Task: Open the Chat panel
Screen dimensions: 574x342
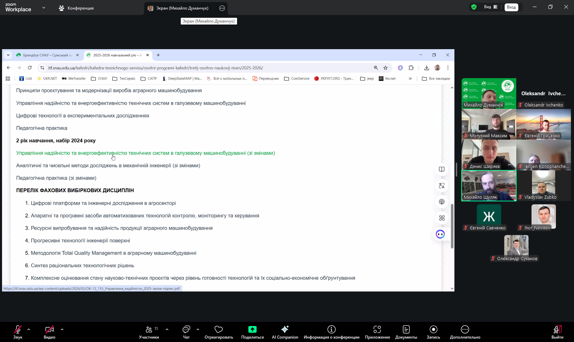Action: point(186,332)
